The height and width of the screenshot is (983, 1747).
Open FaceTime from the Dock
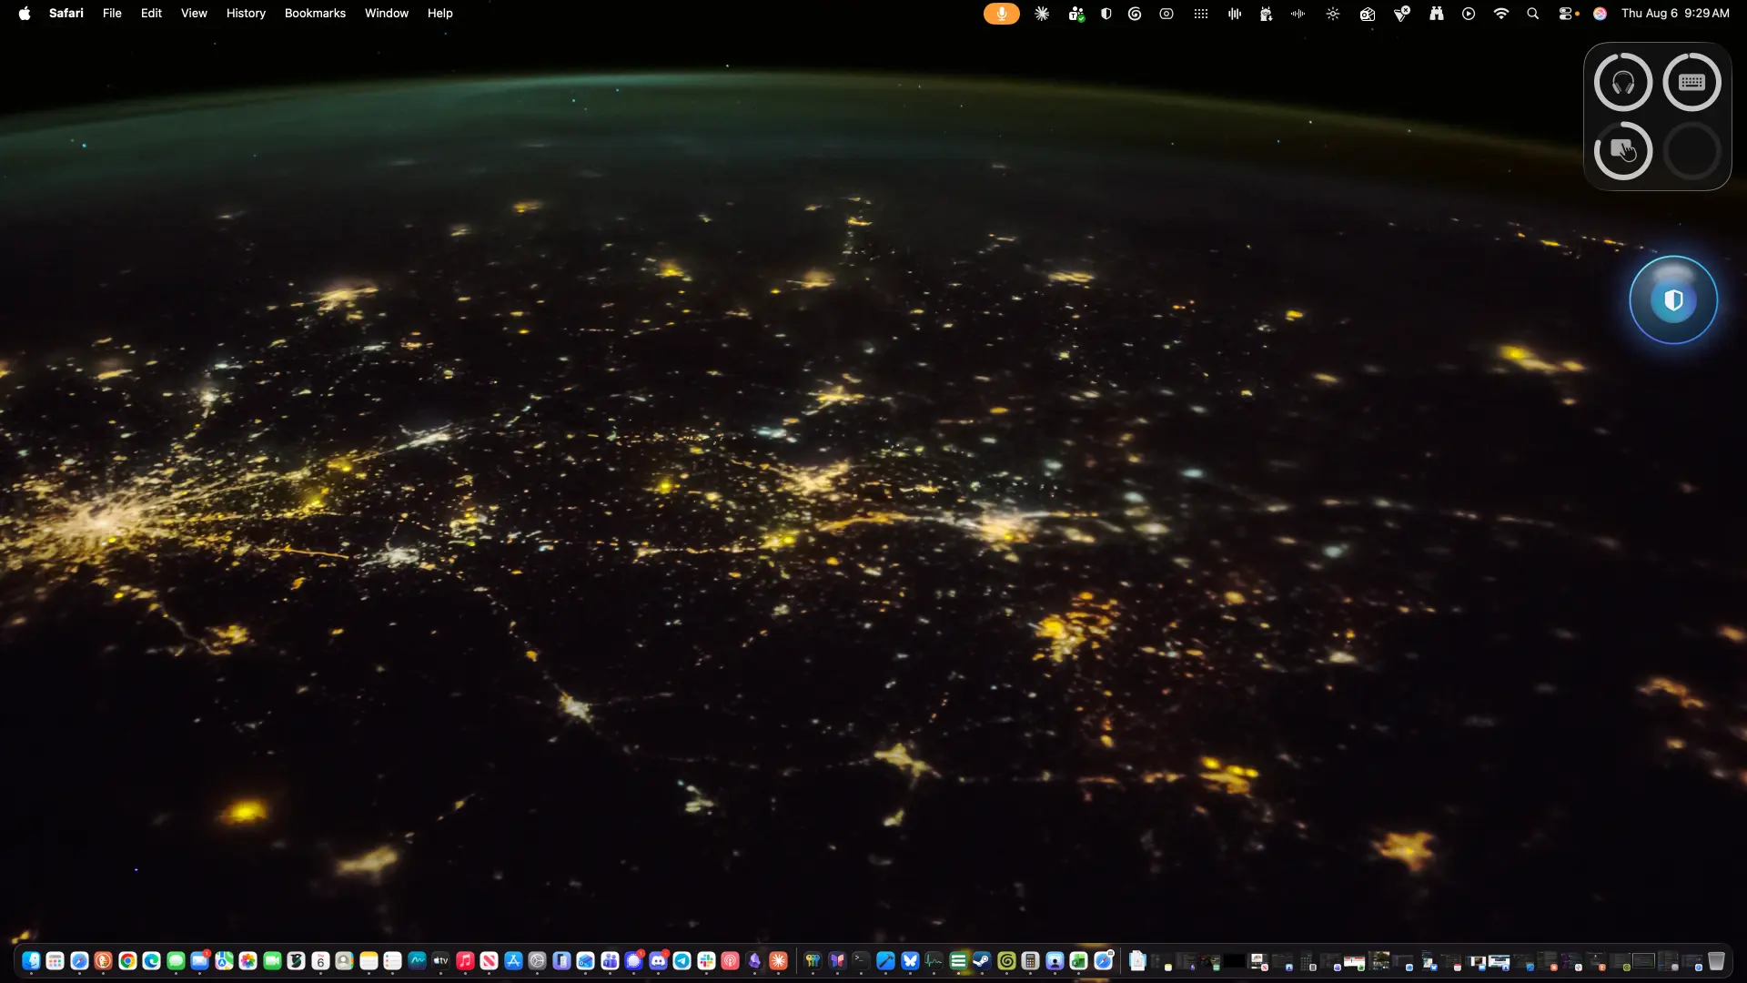pyautogui.click(x=272, y=960)
